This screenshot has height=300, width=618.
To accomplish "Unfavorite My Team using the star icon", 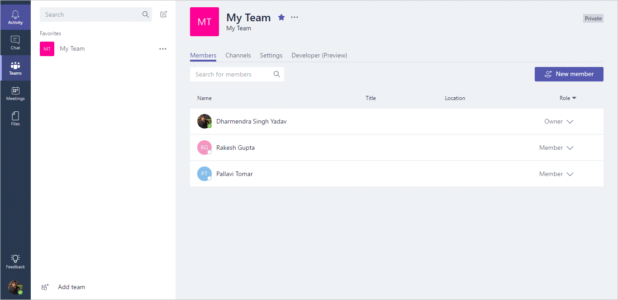I will [x=281, y=17].
